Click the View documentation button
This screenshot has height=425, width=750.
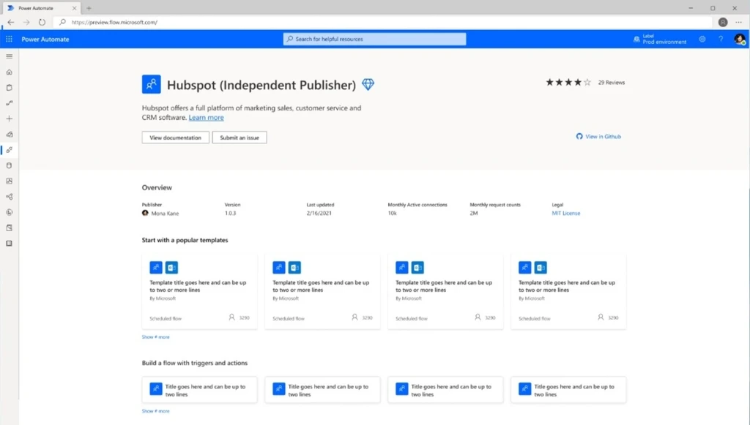[x=175, y=137]
